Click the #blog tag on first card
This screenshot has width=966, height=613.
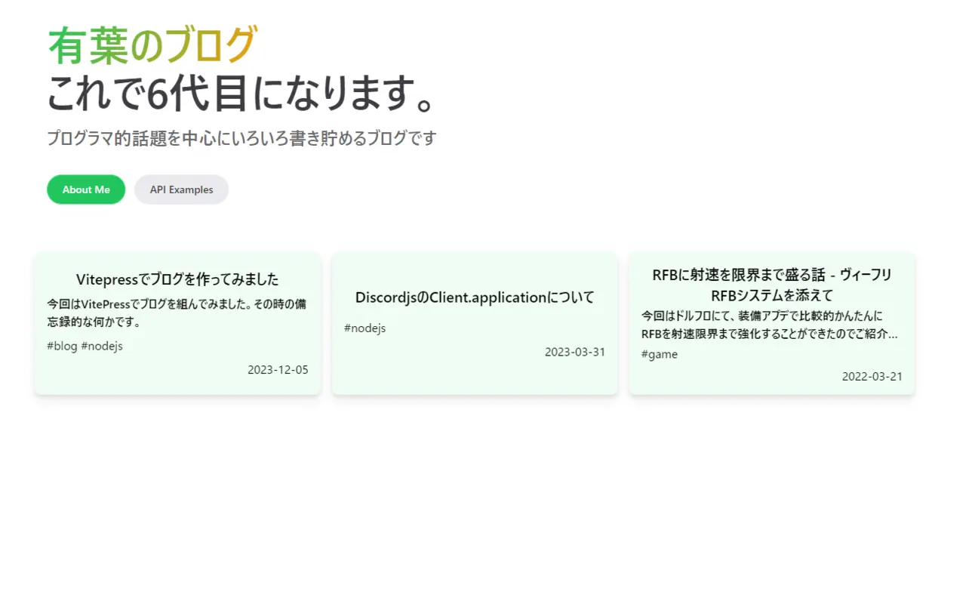pyautogui.click(x=62, y=346)
